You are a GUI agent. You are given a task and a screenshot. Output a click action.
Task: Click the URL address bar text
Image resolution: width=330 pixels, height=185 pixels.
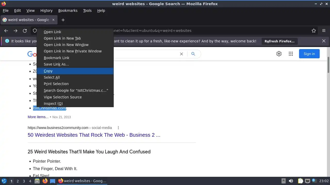pos(152,31)
